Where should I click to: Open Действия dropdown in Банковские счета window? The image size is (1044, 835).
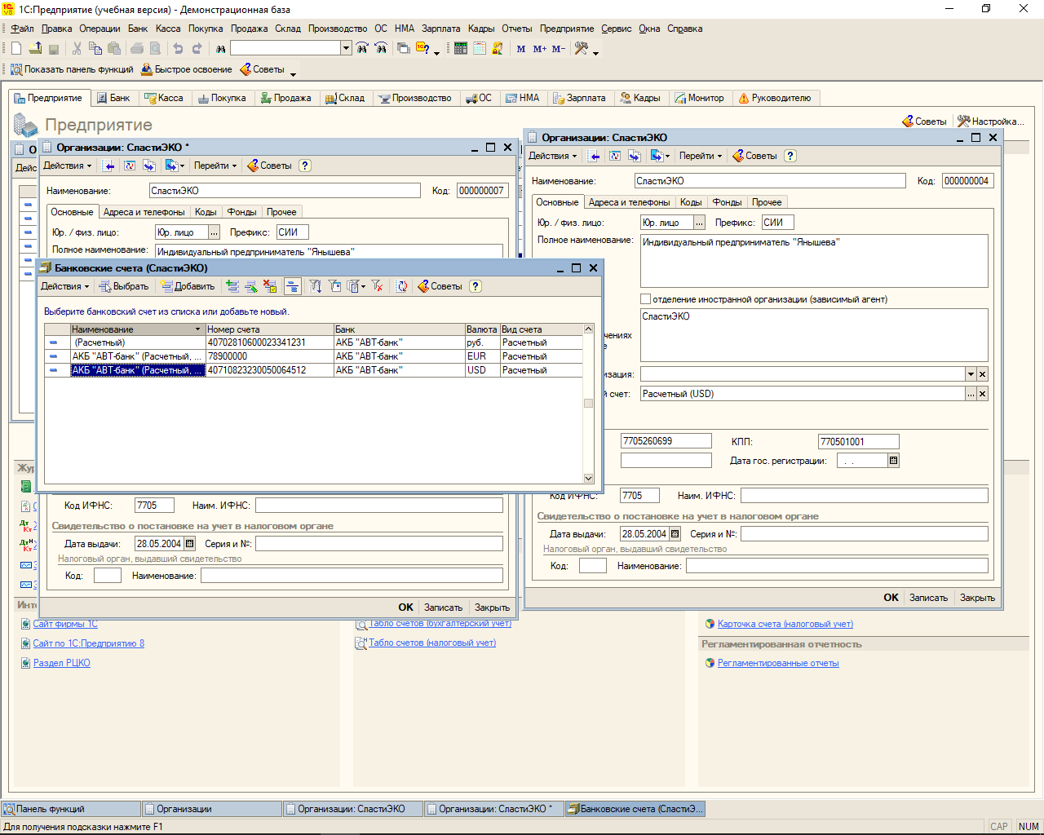coord(64,286)
